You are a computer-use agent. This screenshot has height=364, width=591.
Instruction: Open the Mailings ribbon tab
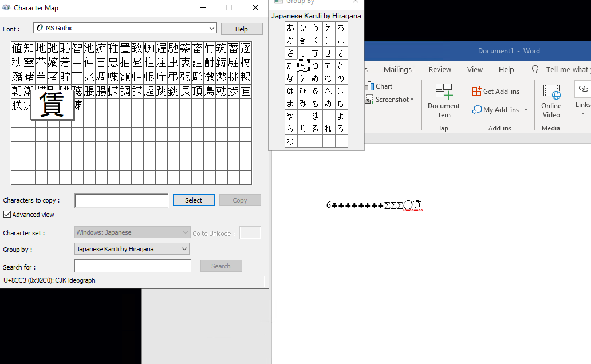(397, 70)
